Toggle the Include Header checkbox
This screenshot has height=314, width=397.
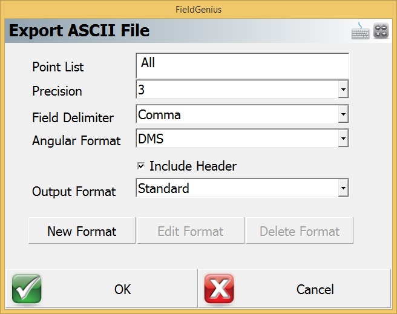click(x=141, y=166)
